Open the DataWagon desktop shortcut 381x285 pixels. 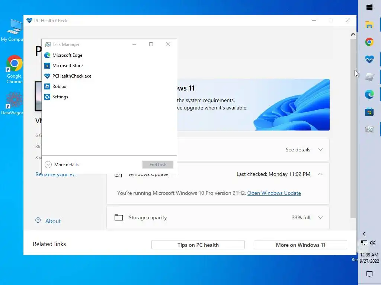coord(13,104)
